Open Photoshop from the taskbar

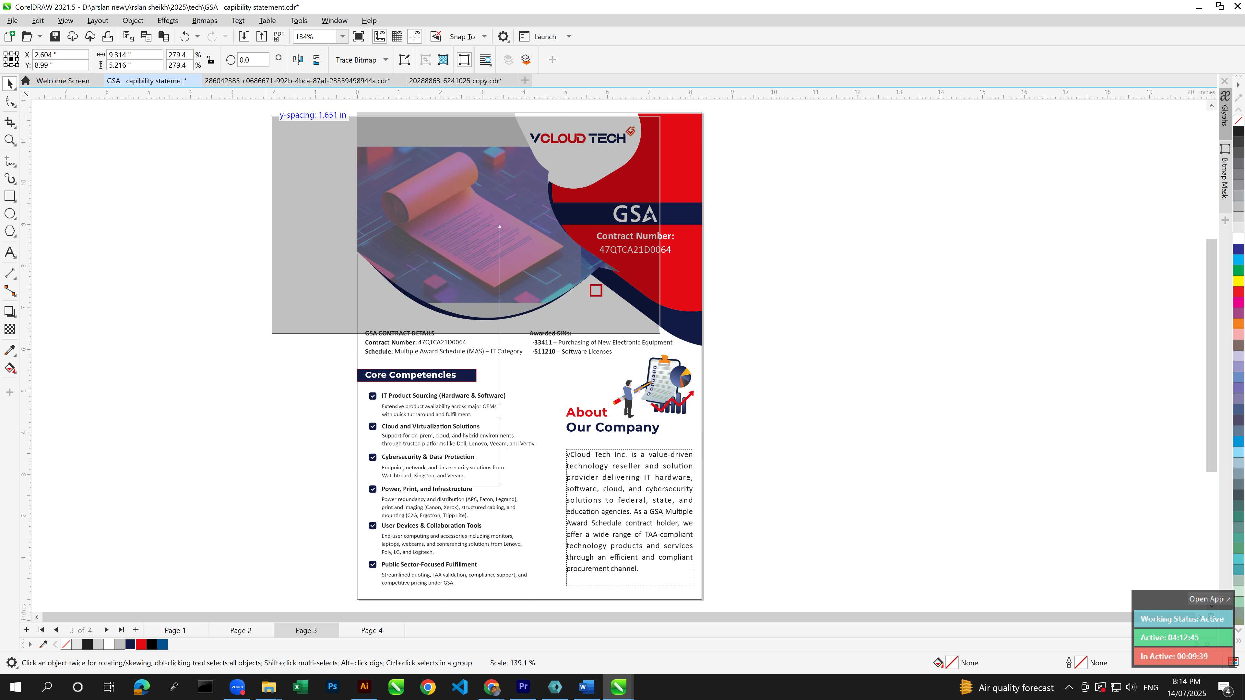pos(333,686)
